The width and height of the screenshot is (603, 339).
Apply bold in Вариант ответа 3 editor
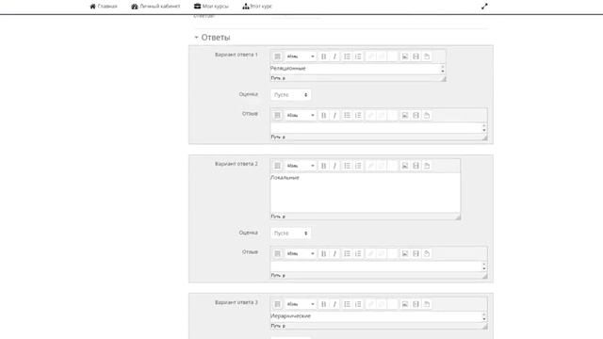[x=324, y=304]
